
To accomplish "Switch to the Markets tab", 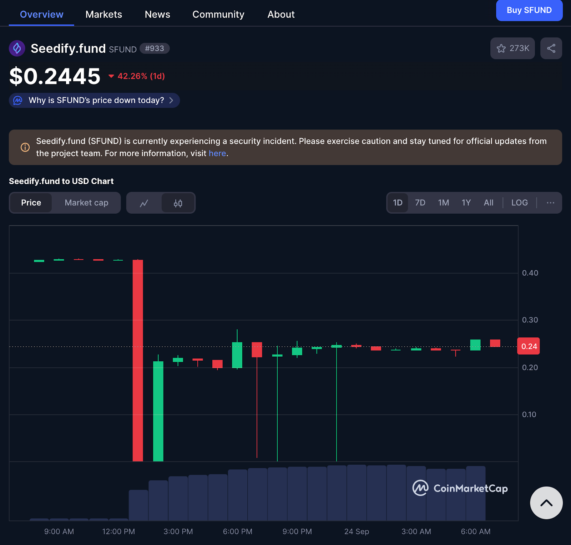I will click(103, 14).
